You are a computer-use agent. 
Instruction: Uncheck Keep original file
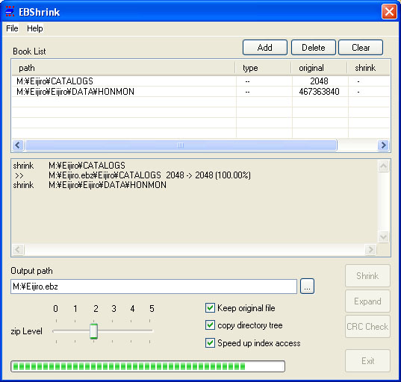pos(210,308)
